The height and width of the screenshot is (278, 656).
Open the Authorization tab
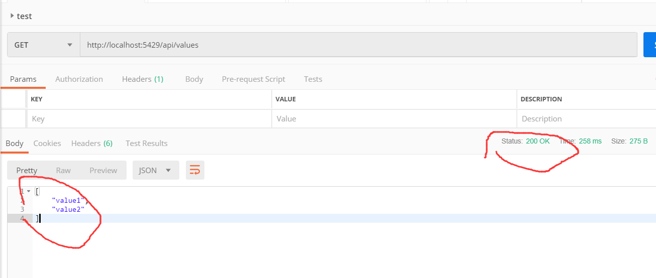click(x=79, y=79)
